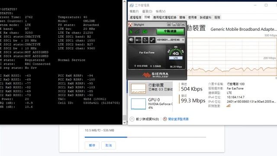Switch to the 效能 tab
This screenshot has width=277, height=156.
coord(147,17)
